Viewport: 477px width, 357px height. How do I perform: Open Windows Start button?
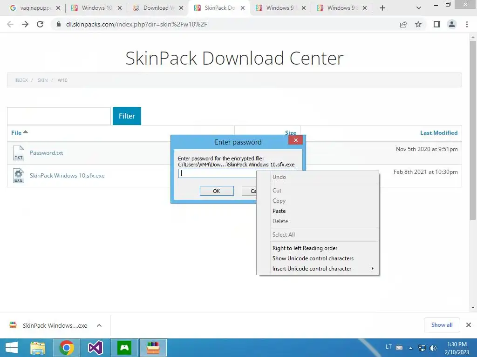click(x=12, y=348)
